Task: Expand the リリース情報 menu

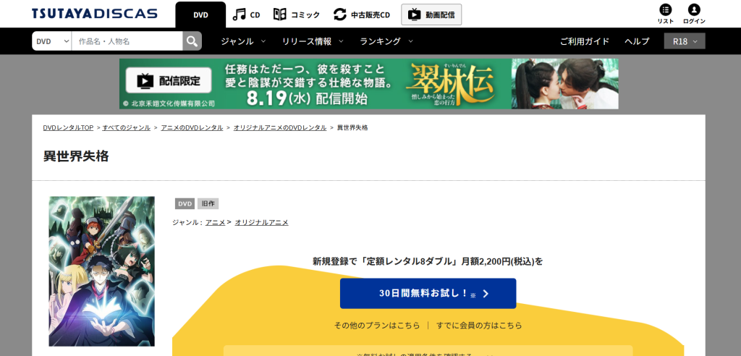Action: coord(313,41)
